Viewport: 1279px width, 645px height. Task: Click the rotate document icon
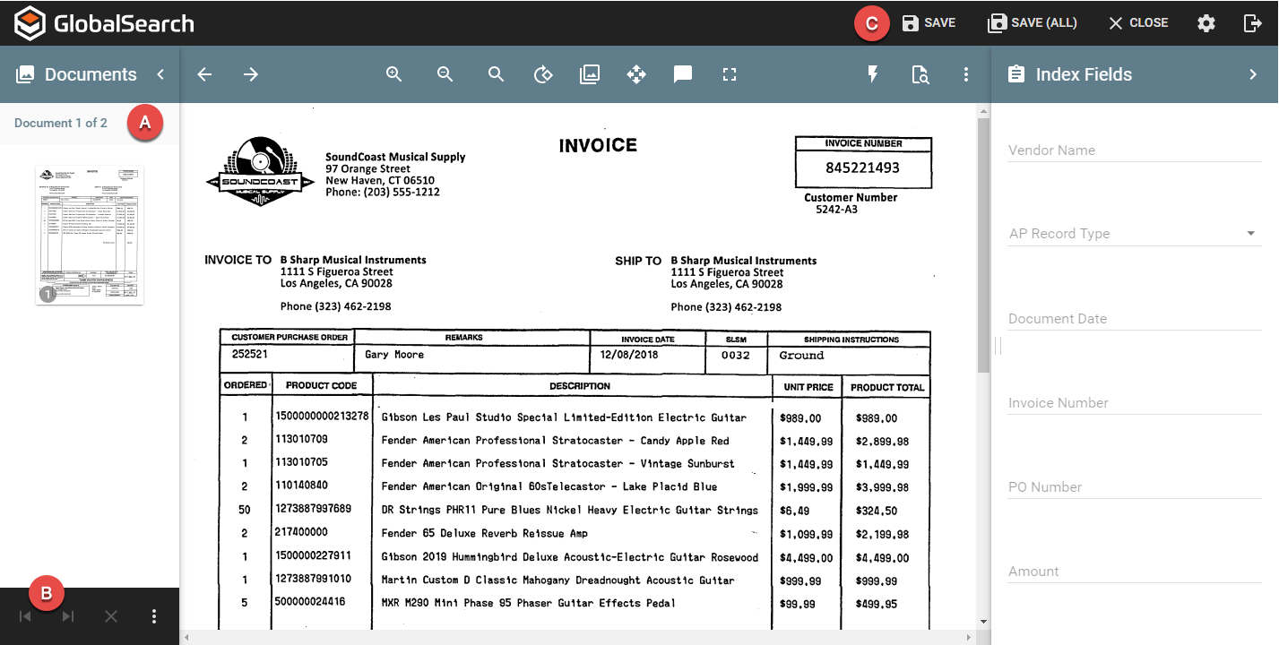tap(542, 74)
